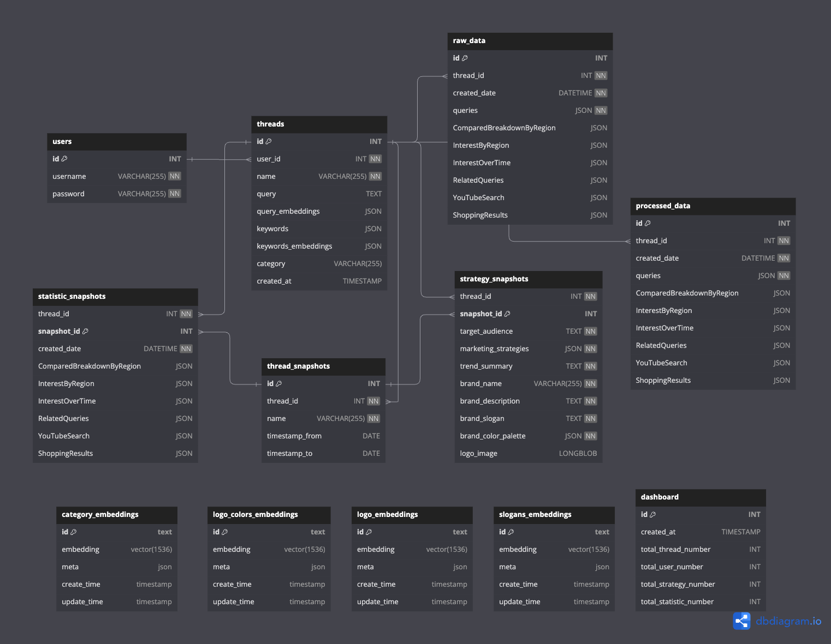Screen dimensions: 831x644
Task: Click update_time row in logo_embeddings table
Action: [412, 602]
